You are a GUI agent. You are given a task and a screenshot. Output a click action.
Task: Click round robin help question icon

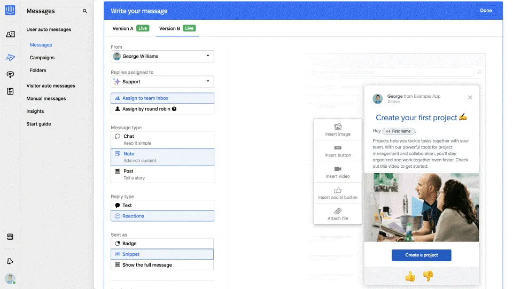point(174,109)
